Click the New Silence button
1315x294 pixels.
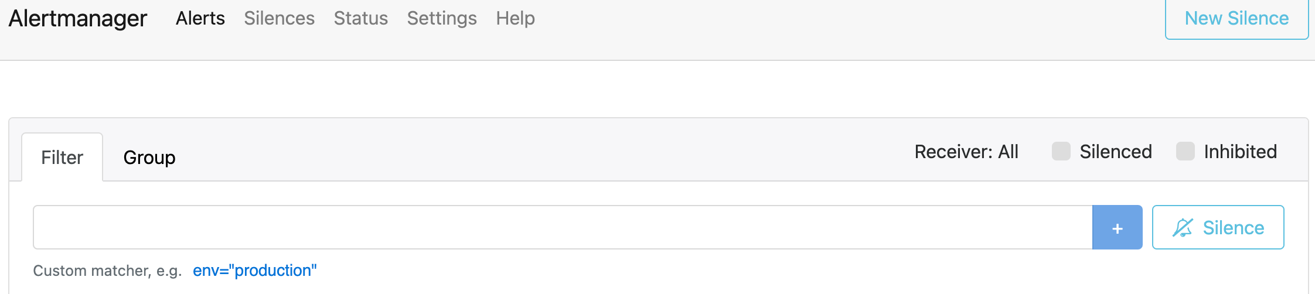pyautogui.click(x=1236, y=19)
